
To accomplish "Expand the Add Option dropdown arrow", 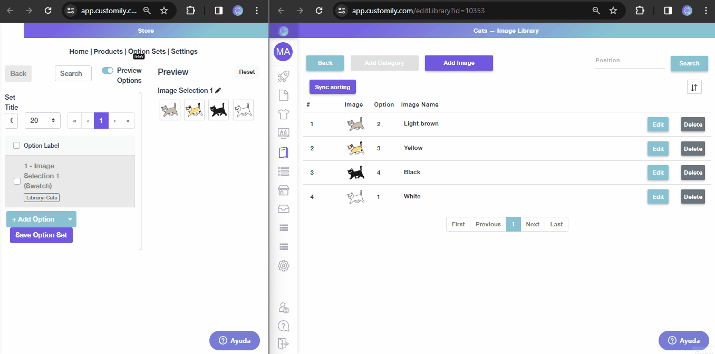I will click(70, 219).
